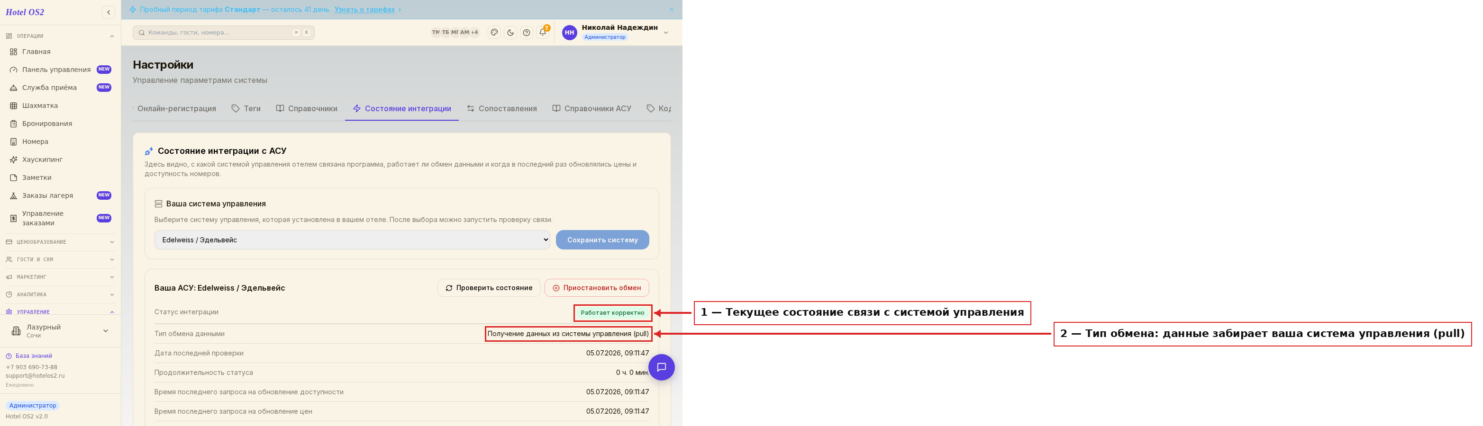
Task: Expand the АНАЛИТИКА sidebar section
Action: (61, 294)
